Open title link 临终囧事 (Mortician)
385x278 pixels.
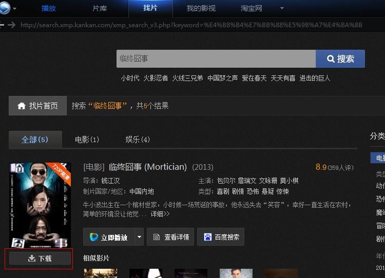click(x=147, y=167)
